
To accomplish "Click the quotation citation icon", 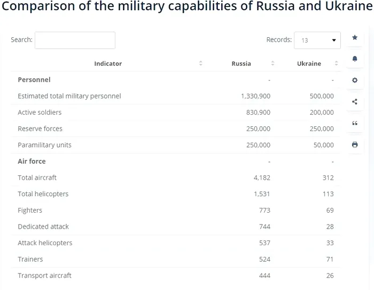I will (355, 123).
